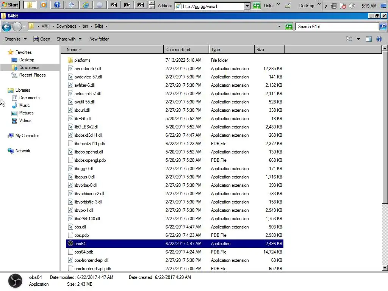
Task: Expand bin breadcrumb dropdown arrow
Action: click(91, 26)
